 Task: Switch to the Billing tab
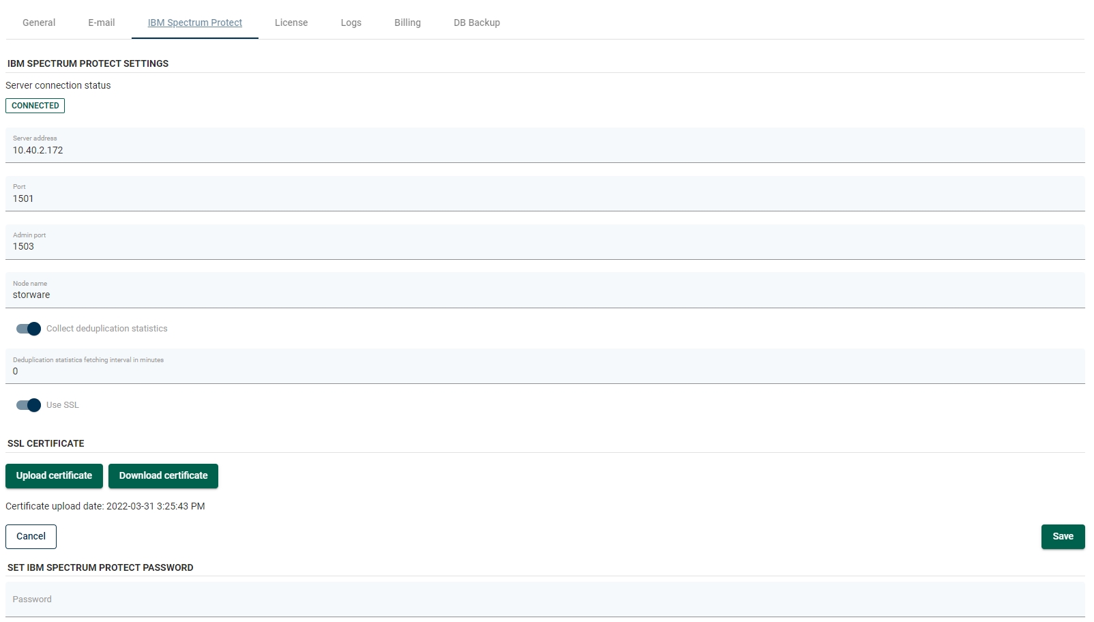407,23
